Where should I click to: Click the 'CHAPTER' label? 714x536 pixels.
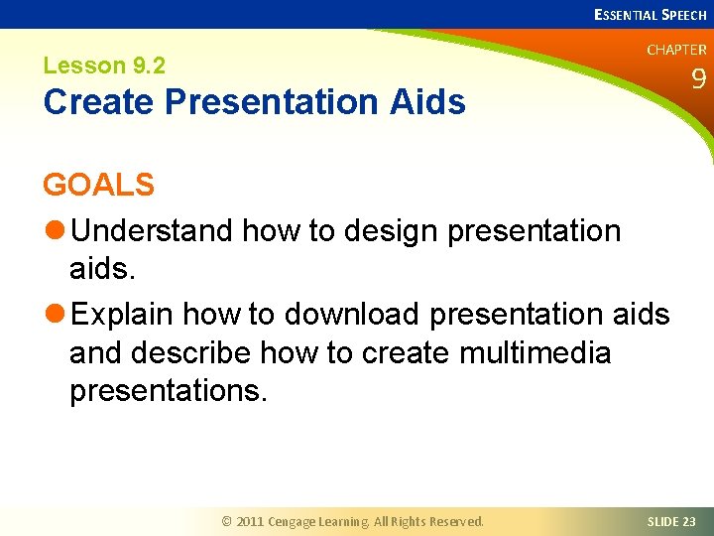[676, 50]
